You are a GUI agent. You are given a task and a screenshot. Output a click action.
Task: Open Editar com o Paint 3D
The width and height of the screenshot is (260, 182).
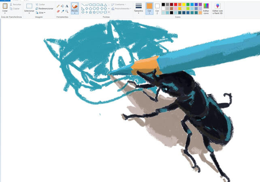click(x=217, y=8)
